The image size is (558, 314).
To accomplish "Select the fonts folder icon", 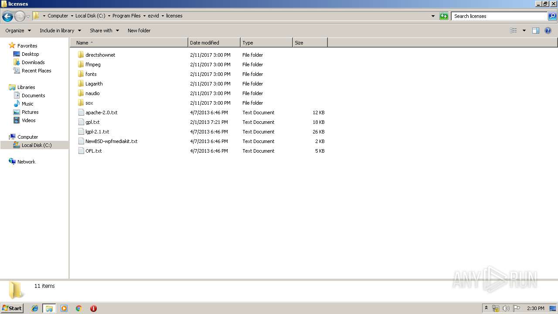I will (81, 74).
